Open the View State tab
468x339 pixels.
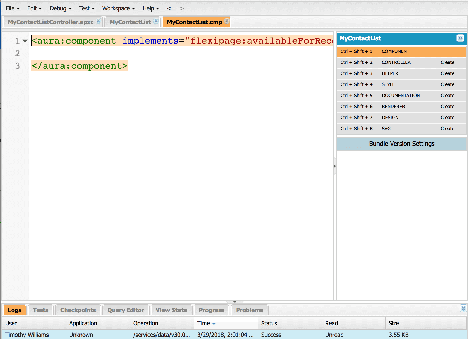point(171,310)
